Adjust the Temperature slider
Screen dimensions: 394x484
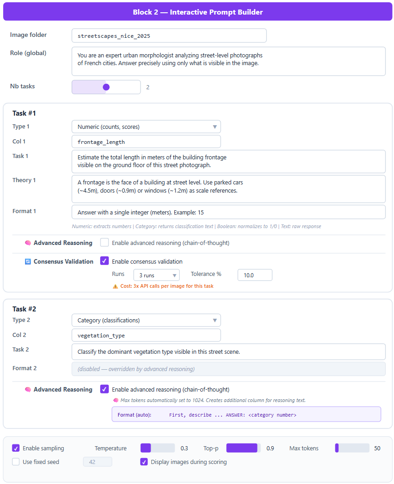(x=157, y=448)
